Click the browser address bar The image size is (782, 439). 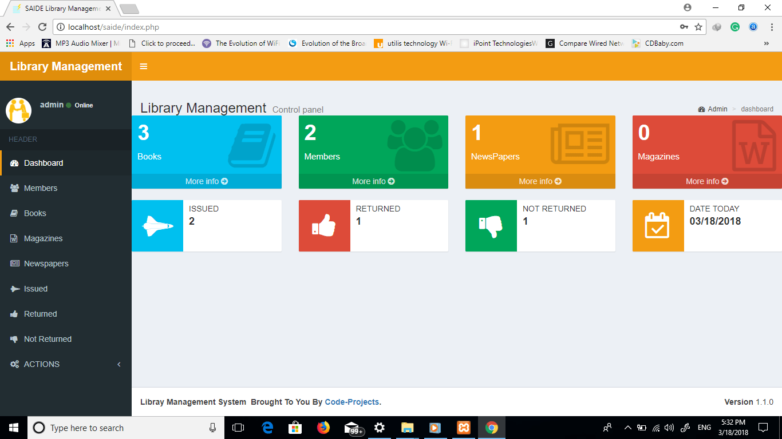343,26
